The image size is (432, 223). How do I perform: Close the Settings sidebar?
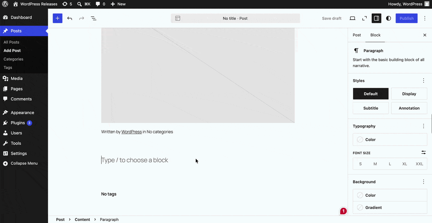[425, 35]
